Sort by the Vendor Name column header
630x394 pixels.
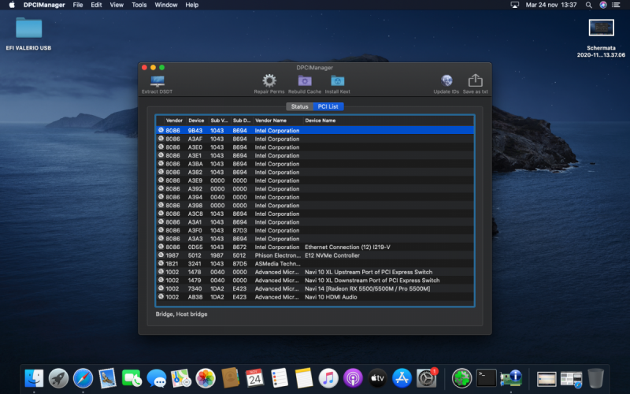271,121
